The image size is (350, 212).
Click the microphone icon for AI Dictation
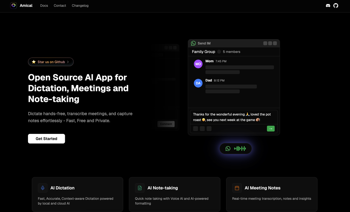pos(43,188)
